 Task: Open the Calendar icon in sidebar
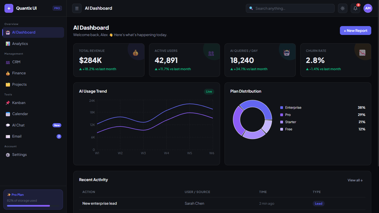8,114
